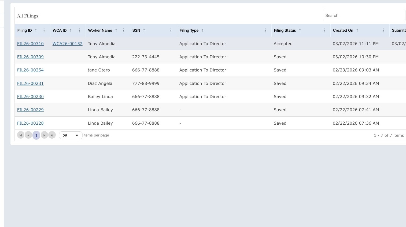Sort by SSN header
Viewport: 406px width, 227px height.
tap(136, 30)
